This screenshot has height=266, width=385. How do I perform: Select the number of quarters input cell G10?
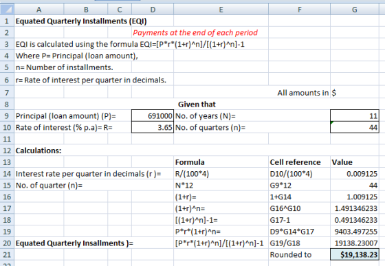[x=355, y=127]
